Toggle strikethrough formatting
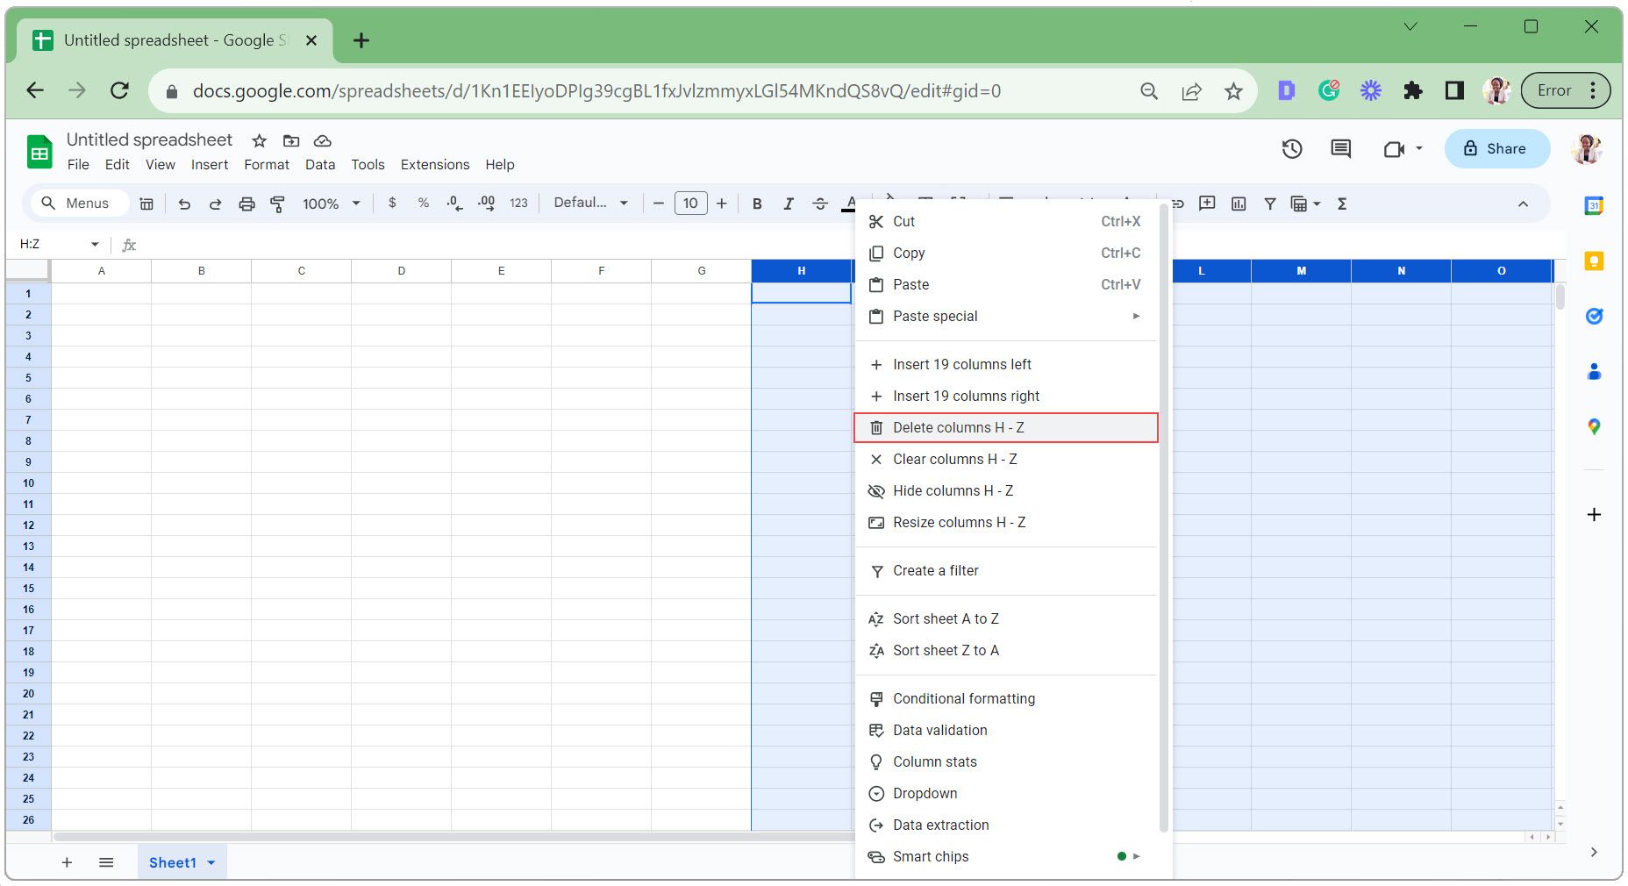 pos(820,204)
